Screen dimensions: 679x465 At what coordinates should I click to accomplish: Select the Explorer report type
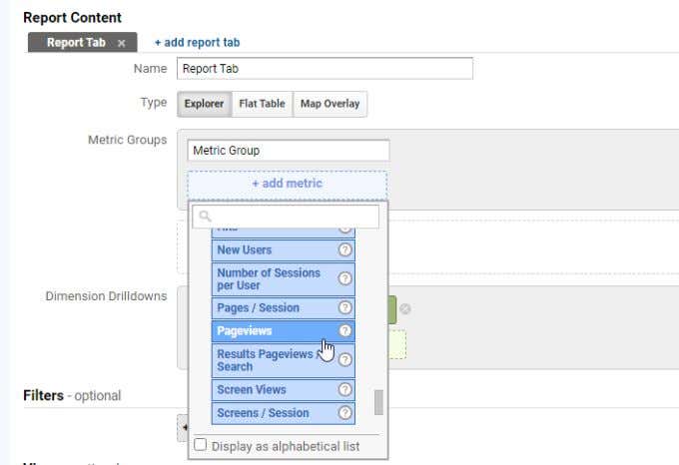pyautogui.click(x=204, y=104)
